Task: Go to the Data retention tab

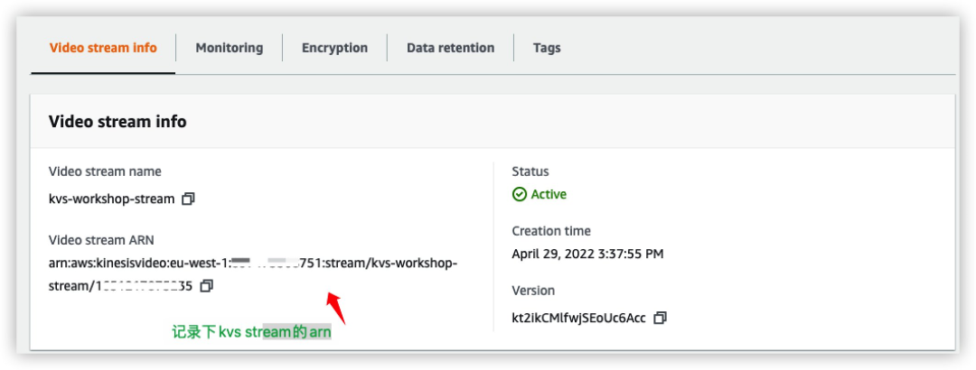Action: click(x=450, y=48)
